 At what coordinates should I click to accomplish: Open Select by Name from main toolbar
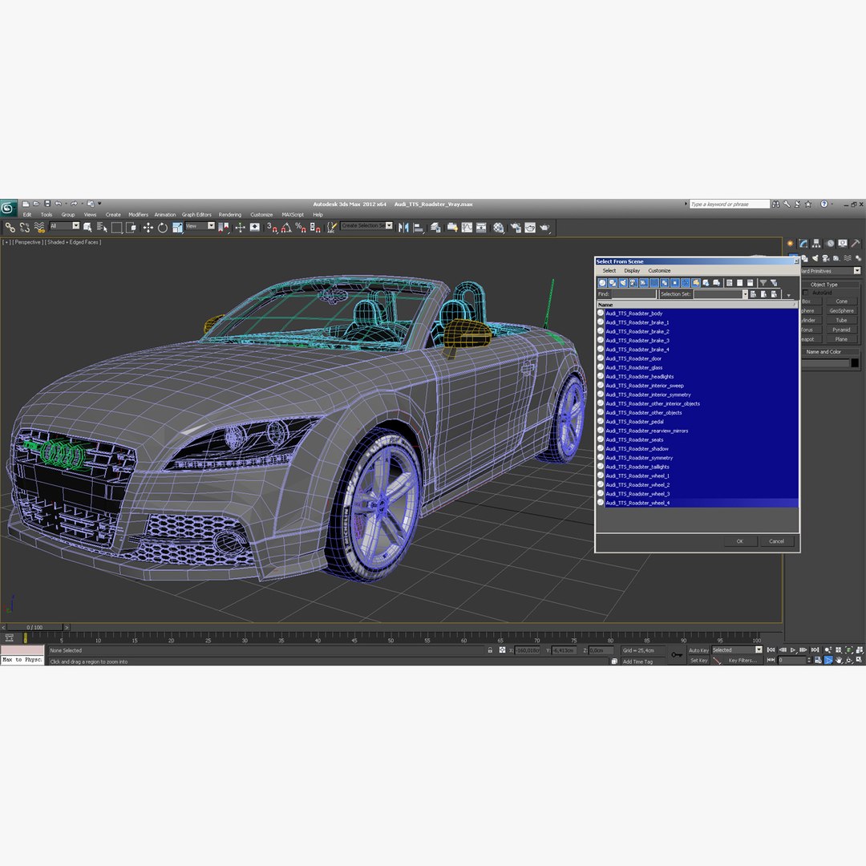102,227
